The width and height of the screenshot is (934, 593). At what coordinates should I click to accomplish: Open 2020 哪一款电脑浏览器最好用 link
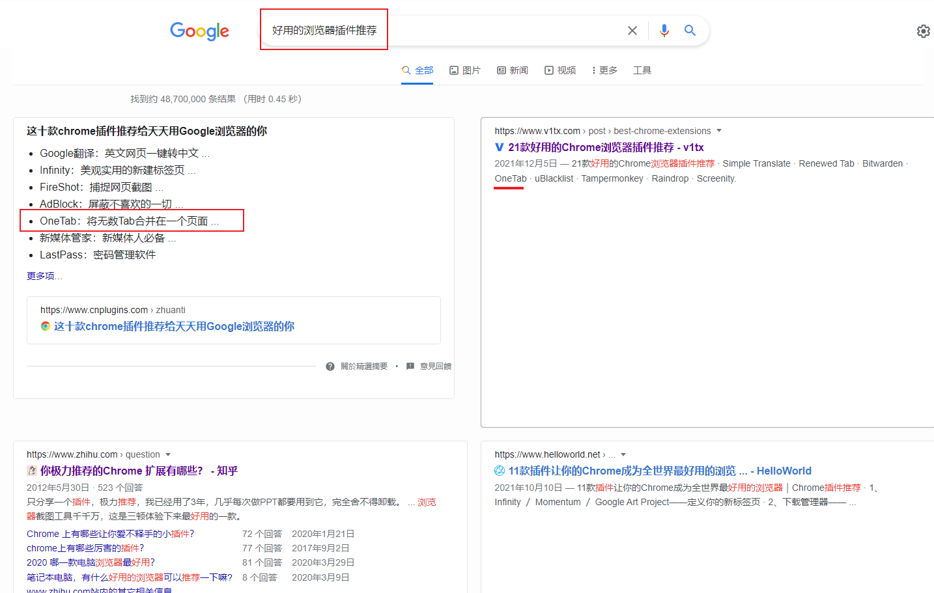[91, 562]
